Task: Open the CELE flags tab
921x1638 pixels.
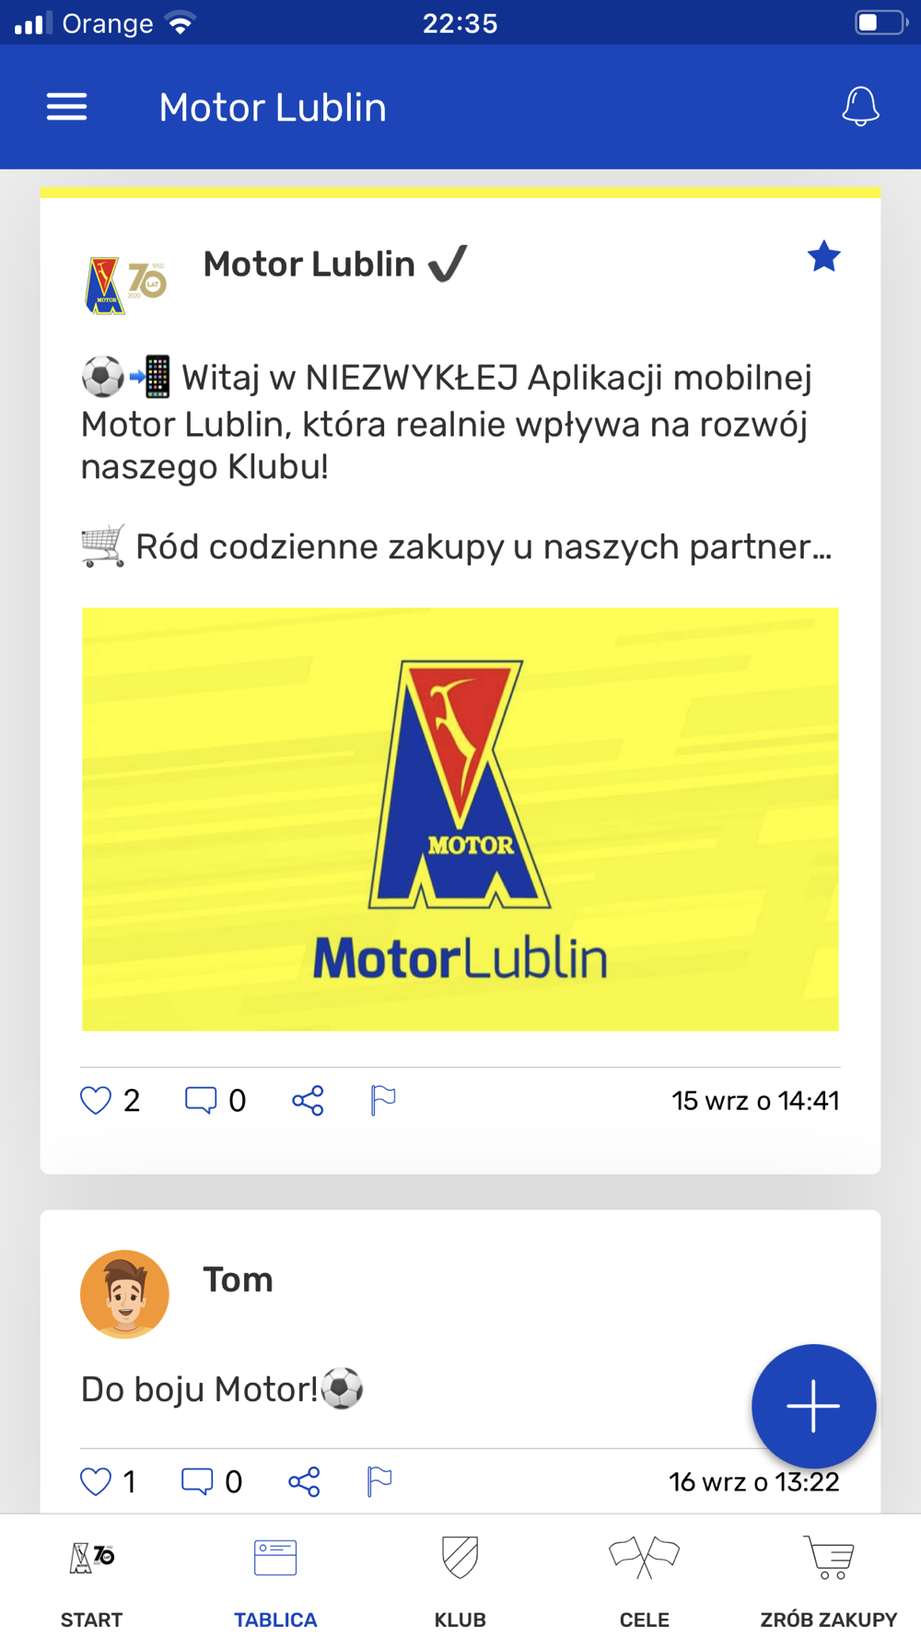Action: [645, 1582]
